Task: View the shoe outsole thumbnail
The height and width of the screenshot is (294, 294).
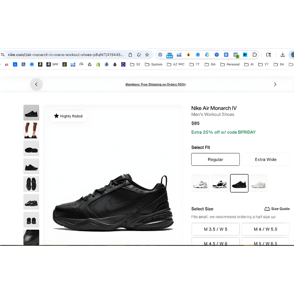Action: [x=31, y=148]
